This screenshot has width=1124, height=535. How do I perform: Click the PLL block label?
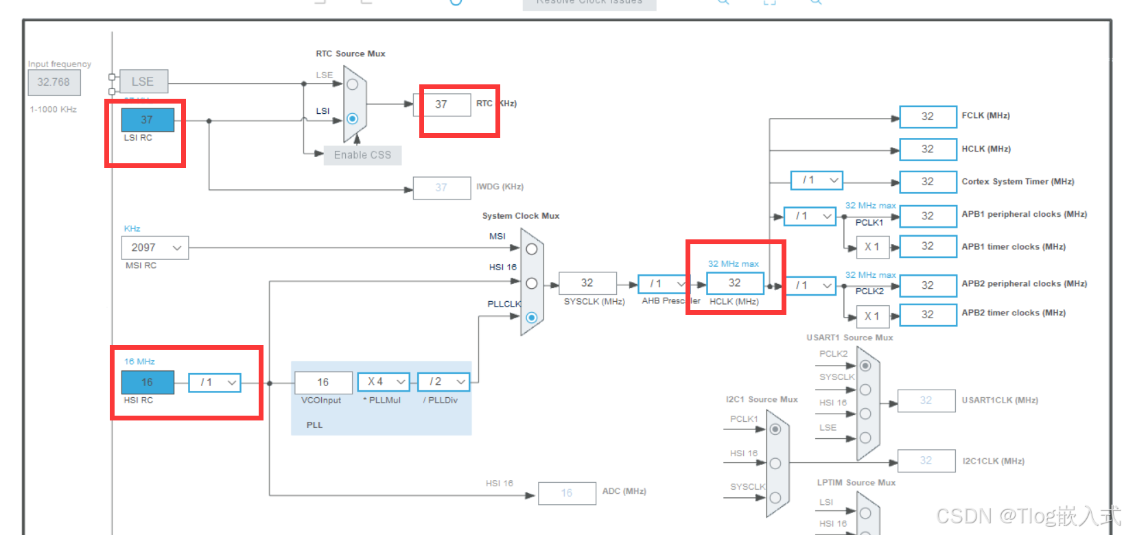tap(314, 425)
